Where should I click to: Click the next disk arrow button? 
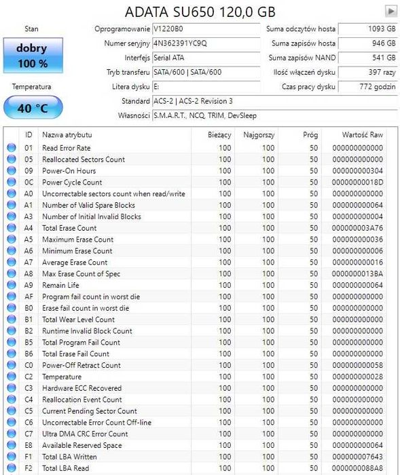coord(391,12)
